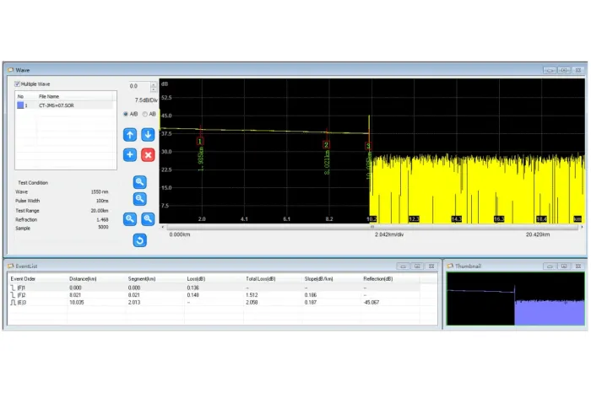Increase the offset value with stepper up arrow
The height and width of the screenshot is (393, 591).
click(154, 84)
